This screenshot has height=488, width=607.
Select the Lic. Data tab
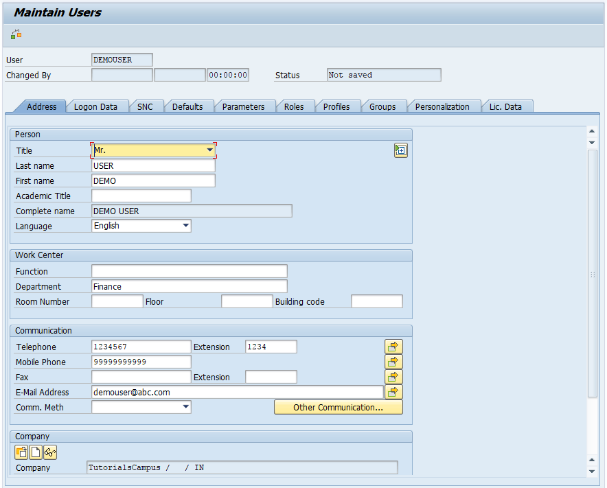click(x=505, y=106)
